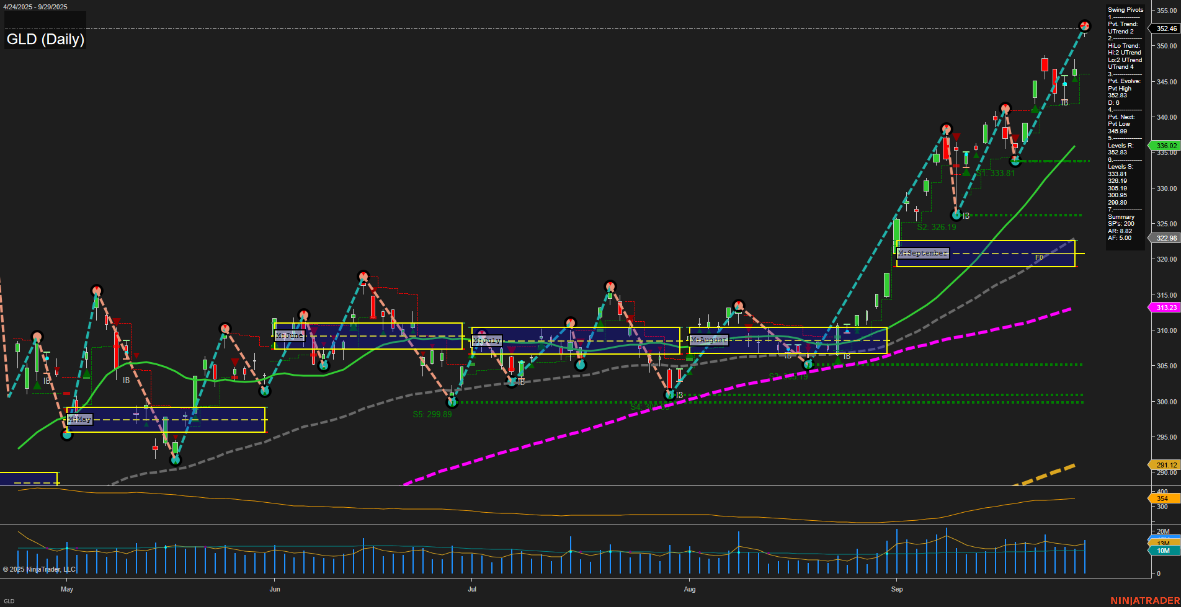Click the pivot low marker beneath M:May box
1181x607 pixels.
point(67,435)
